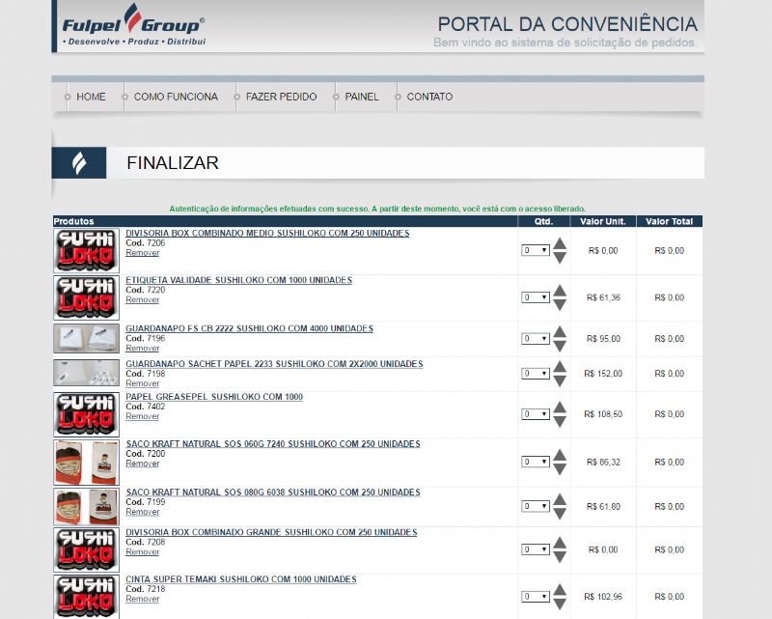Image resolution: width=772 pixels, height=619 pixels.
Task: Open the CONTATO page
Action: [x=429, y=97]
